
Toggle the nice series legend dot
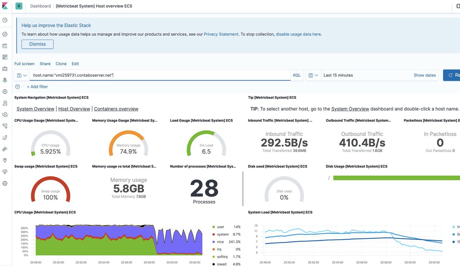[214, 242]
